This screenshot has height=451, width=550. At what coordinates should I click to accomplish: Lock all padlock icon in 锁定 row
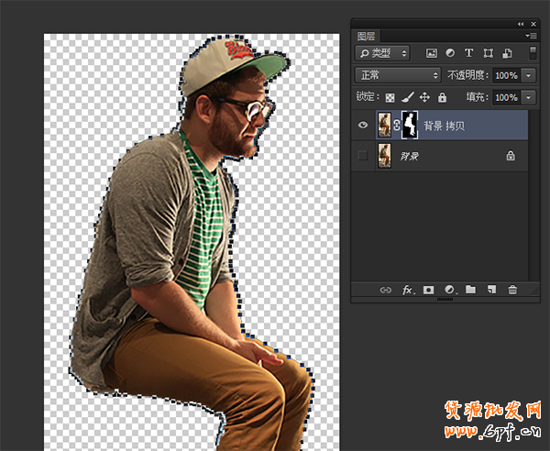pos(442,97)
